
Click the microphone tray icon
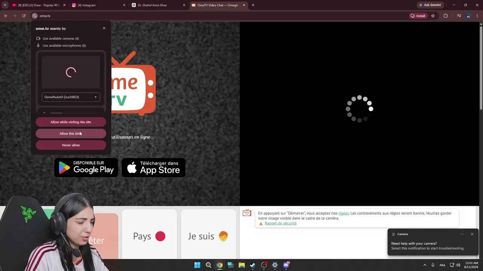coord(433,265)
